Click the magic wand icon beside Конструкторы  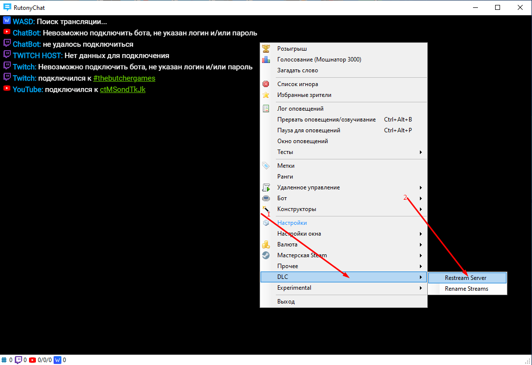click(266, 209)
